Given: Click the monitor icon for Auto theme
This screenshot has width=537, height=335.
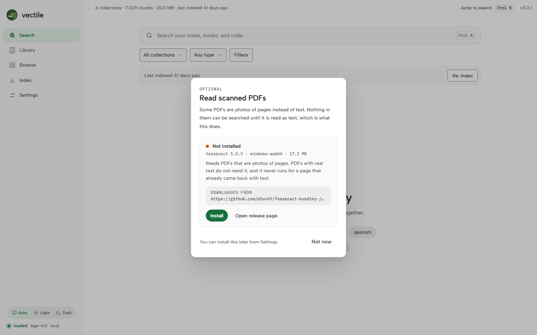Looking at the screenshot, I should pyautogui.click(x=14, y=313).
